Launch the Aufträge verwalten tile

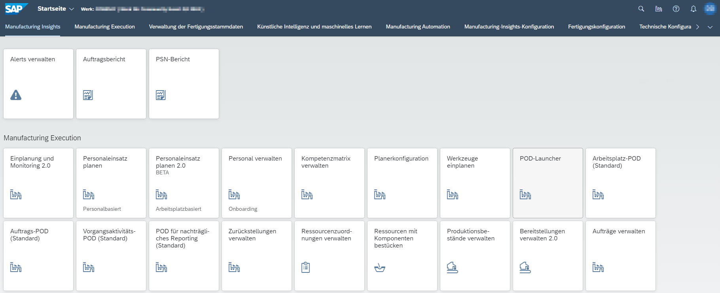point(620,255)
